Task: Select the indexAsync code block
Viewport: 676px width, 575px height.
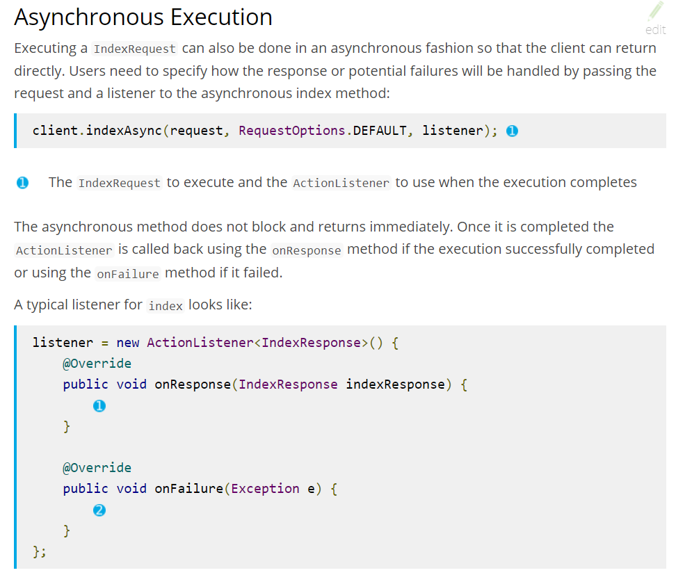Action: click(x=278, y=130)
